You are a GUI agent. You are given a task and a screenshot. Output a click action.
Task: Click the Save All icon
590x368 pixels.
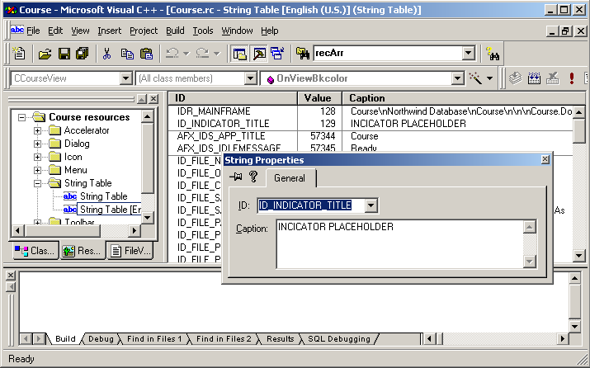[82, 54]
